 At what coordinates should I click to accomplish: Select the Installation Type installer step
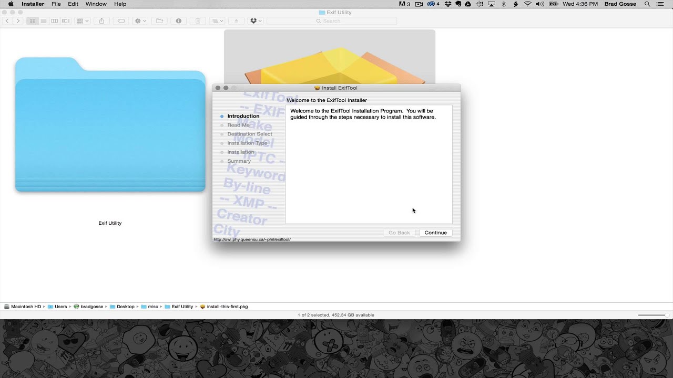coord(247,143)
